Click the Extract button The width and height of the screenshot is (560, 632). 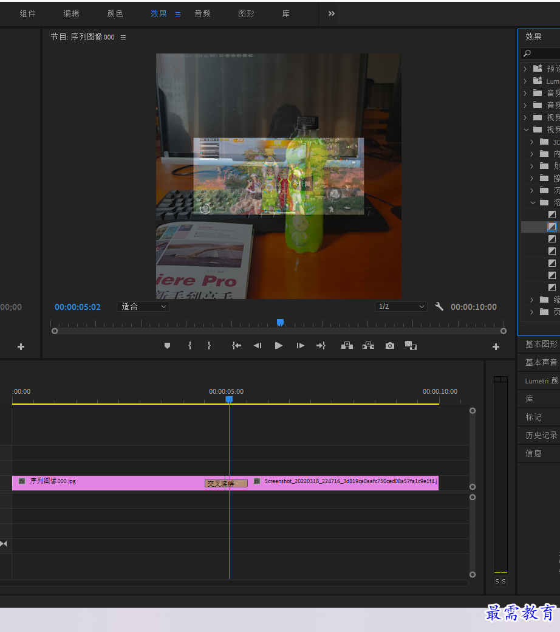coord(368,345)
